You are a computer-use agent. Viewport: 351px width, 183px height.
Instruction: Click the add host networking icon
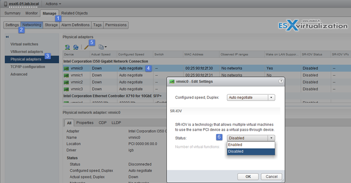click(68, 47)
